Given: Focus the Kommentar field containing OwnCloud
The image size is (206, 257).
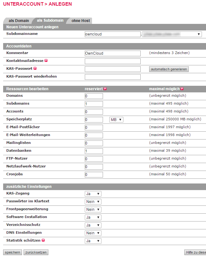Looking at the screenshot, I should (113, 53).
